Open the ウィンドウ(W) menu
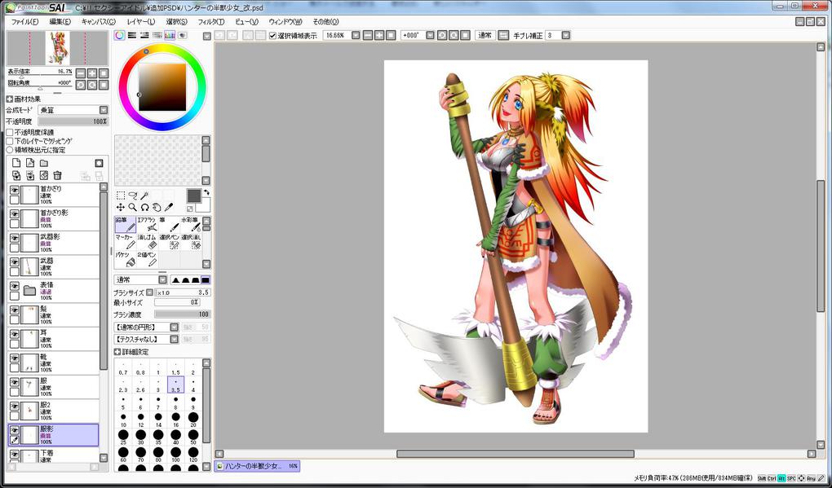Screen dimensions: 832x488 click(x=285, y=22)
